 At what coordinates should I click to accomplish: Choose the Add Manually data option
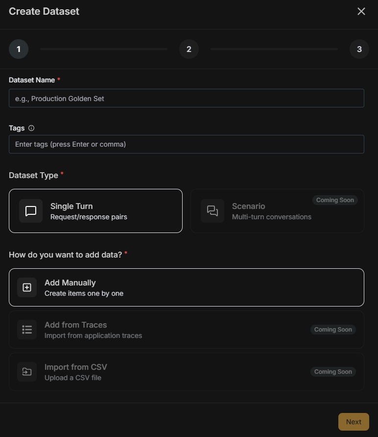click(x=186, y=287)
